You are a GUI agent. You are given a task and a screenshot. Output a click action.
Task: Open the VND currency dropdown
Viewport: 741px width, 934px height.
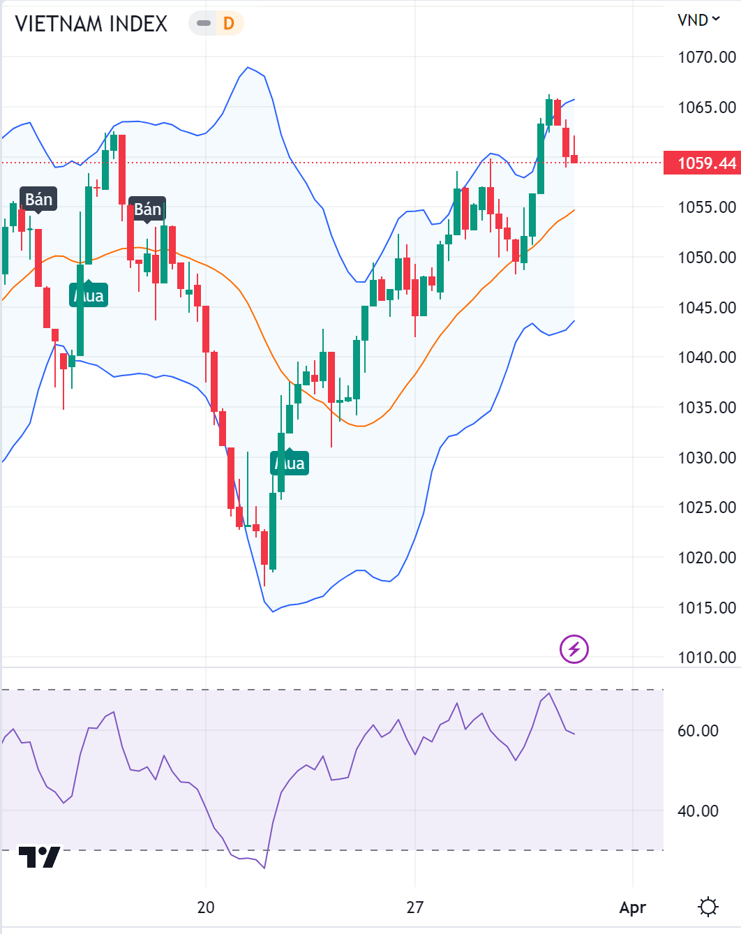pyautogui.click(x=698, y=20)
